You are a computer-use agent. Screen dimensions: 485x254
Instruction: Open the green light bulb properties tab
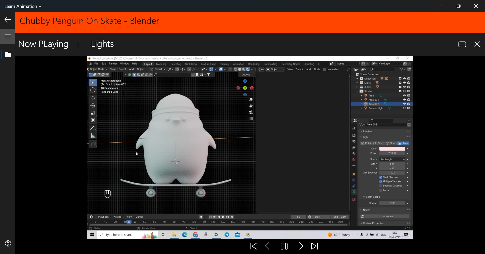pos(354,192)
